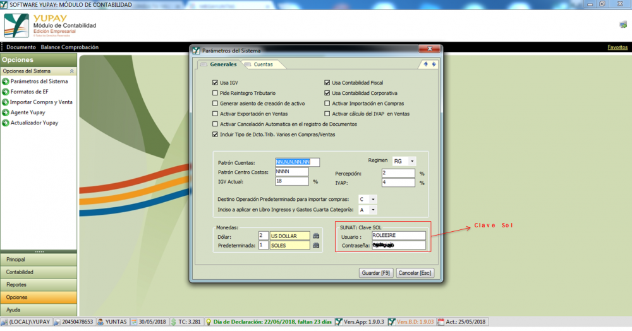Open the Favoritos link
This screenshot has width=632, height=331.
(x=617, y=47)
